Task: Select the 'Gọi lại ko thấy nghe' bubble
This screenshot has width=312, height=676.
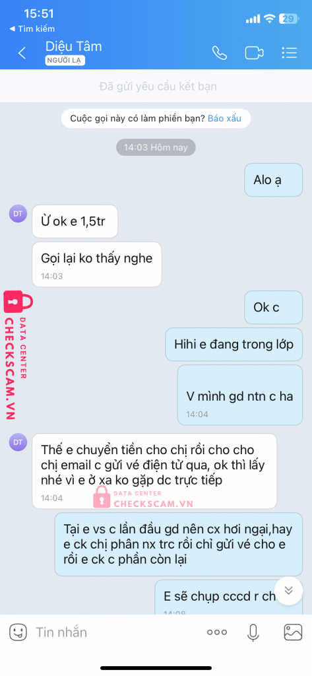Action: coord(97,264)
